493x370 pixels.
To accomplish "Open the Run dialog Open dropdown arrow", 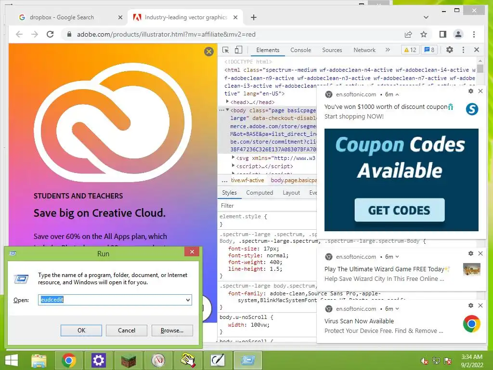I will click(188, 300).
